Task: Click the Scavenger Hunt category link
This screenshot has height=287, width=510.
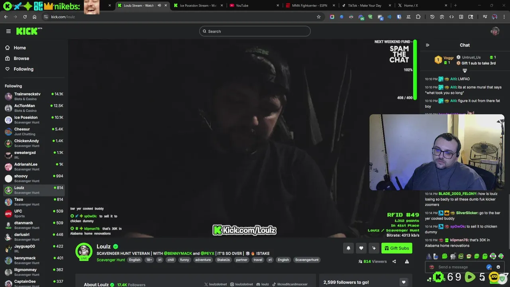Action: (110, 260)
